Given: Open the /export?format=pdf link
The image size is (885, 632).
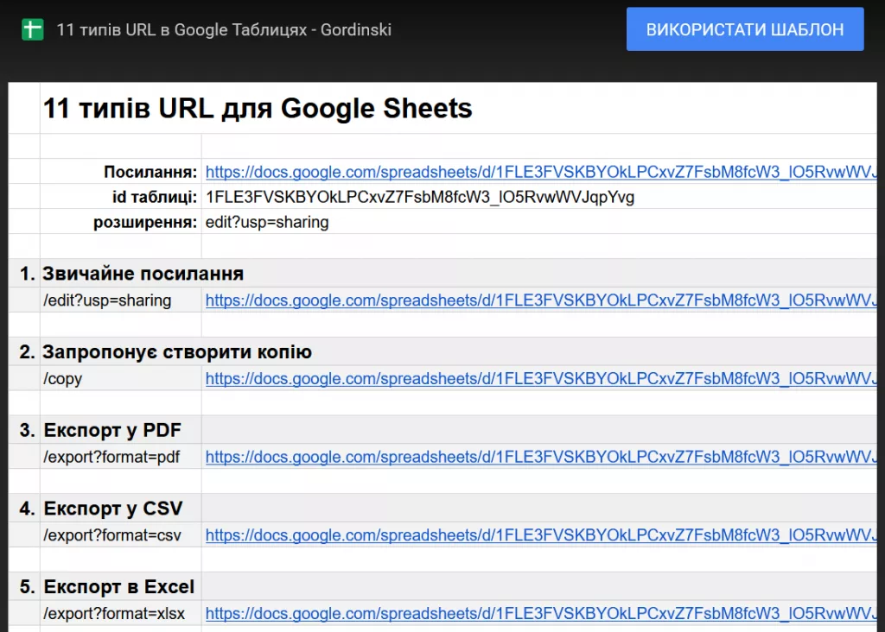Looking at the screenshot, I should (x=541, y=457).
